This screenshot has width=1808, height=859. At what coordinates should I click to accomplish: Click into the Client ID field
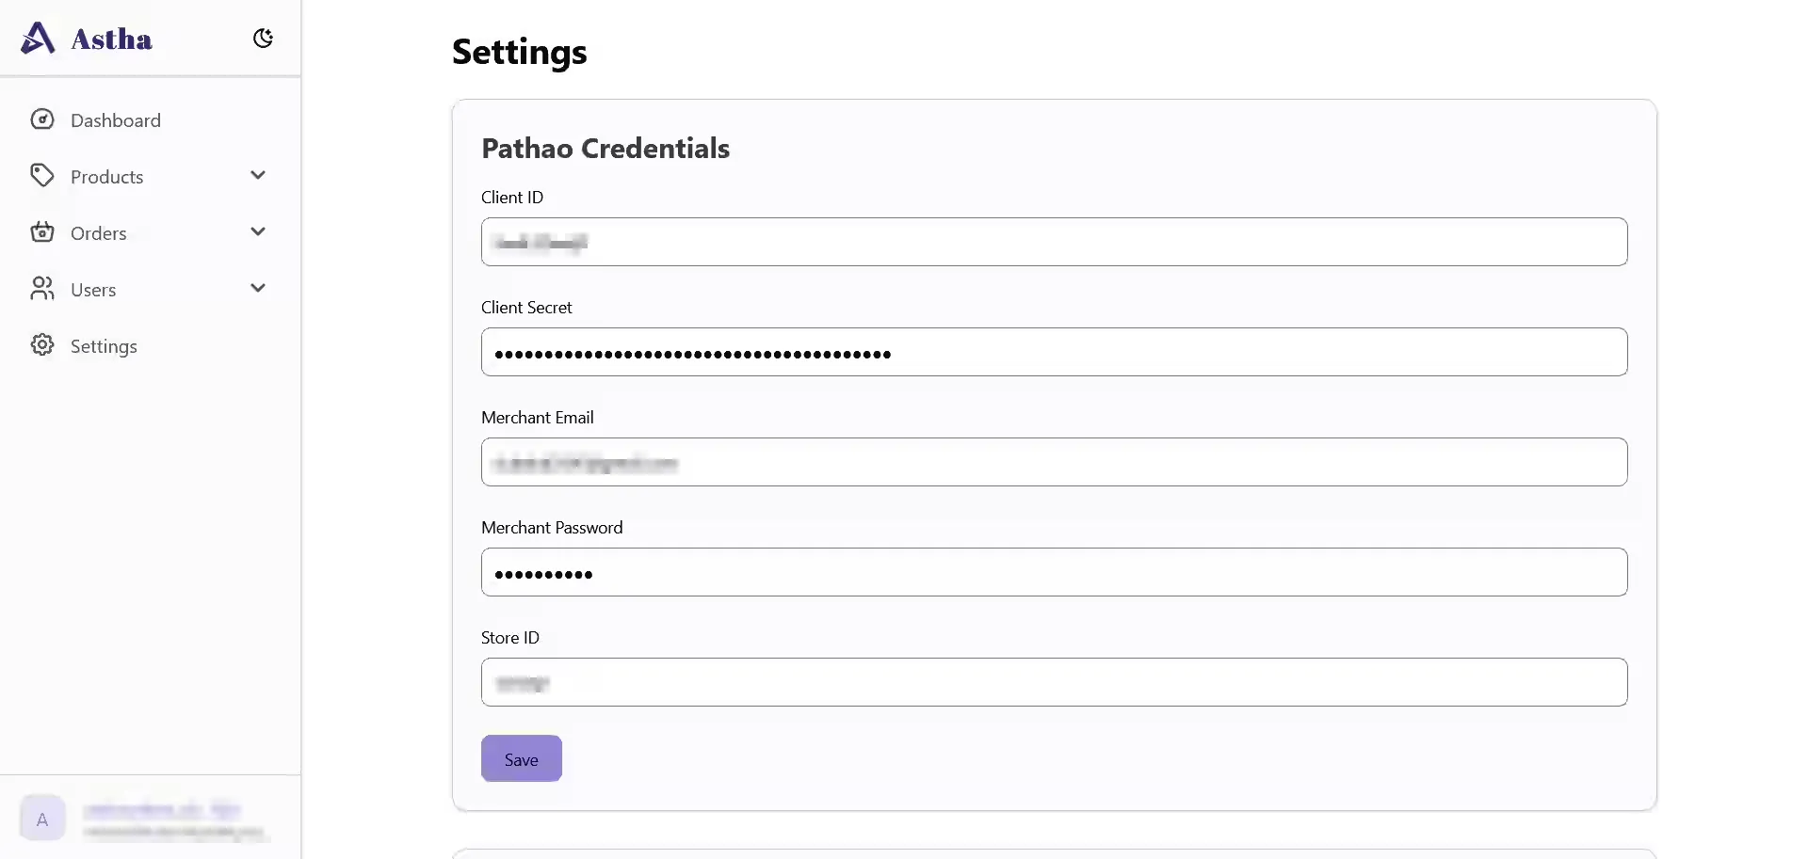click(1053, 242)
